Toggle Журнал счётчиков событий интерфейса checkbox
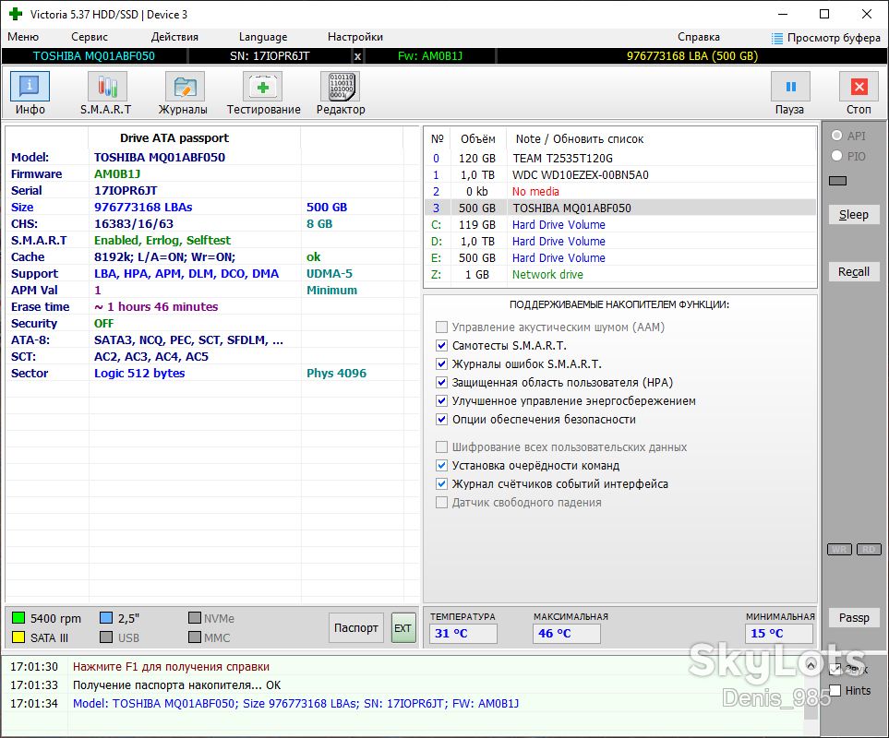 pos(441,484)
